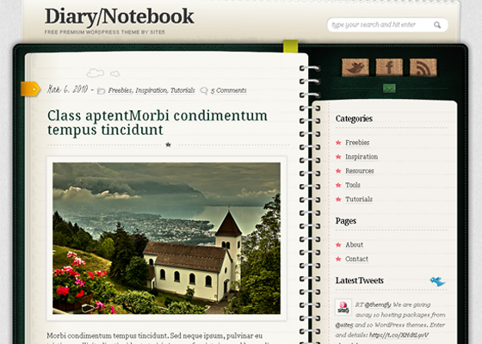The image size is (482, 344).
Task: Open the Class aptentMorbi post title
Action: (157, 122)
